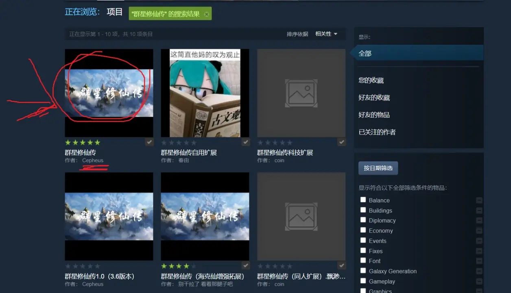Open the 海克仙增强拓展 mod thumbnail
This screenshot has width=511, height=293.
[x=205, y=216]
